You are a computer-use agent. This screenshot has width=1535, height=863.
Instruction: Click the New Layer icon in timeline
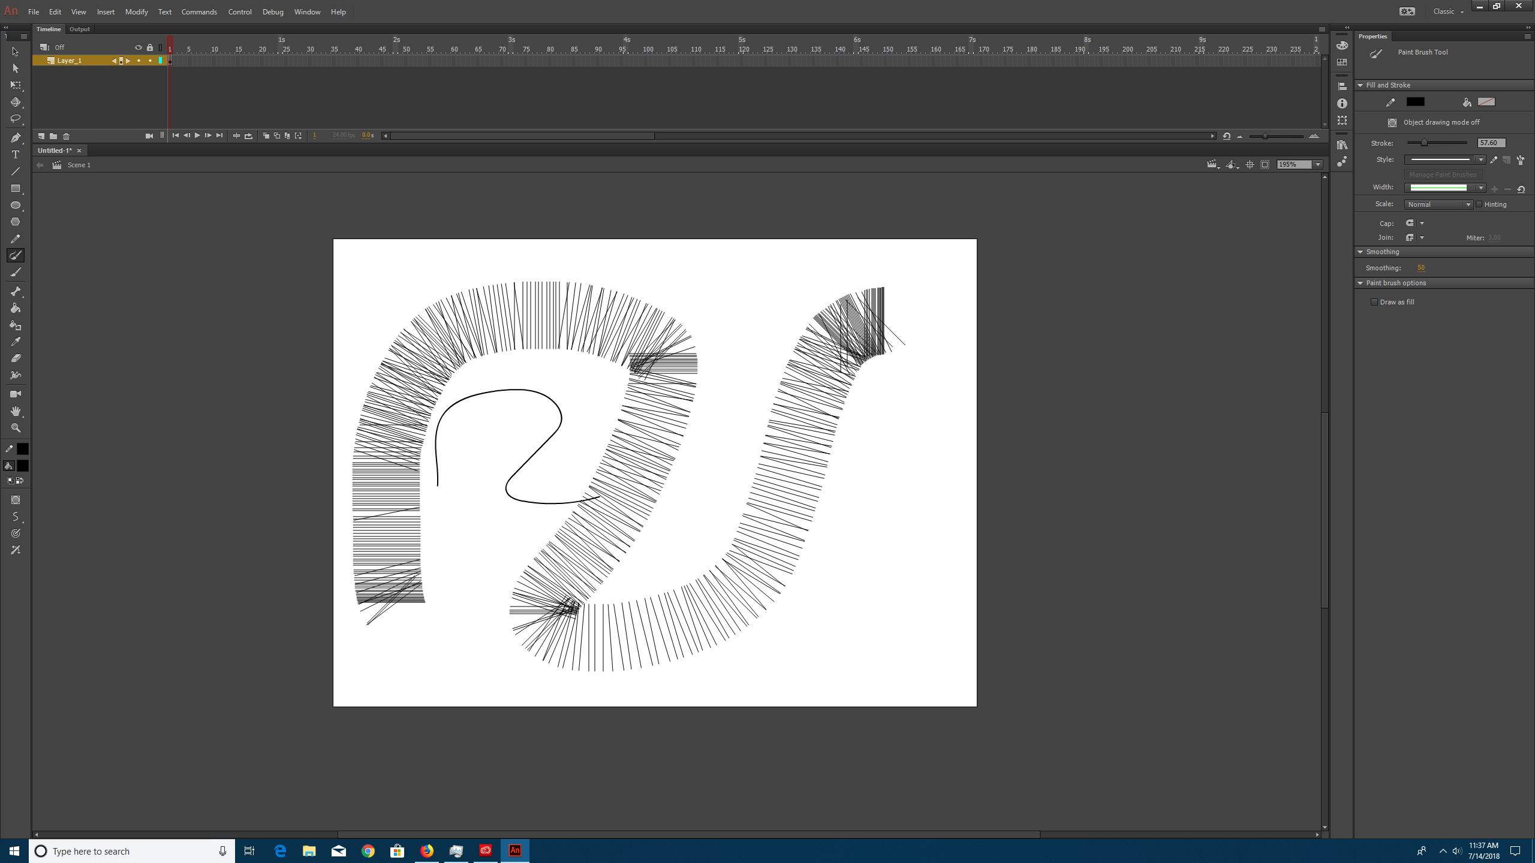41,136
